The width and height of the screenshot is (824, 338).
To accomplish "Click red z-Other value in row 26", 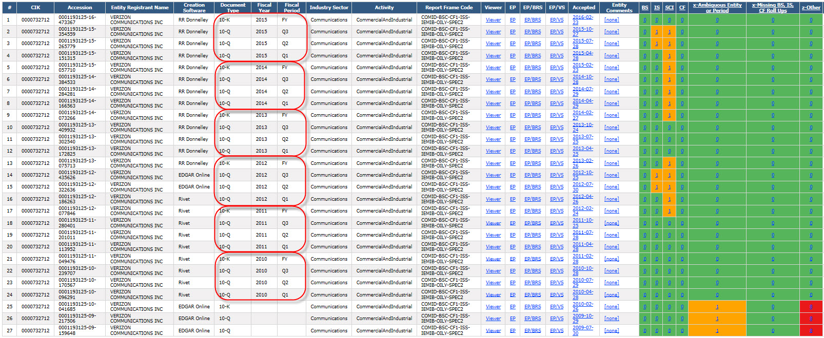I will point(811,319).
